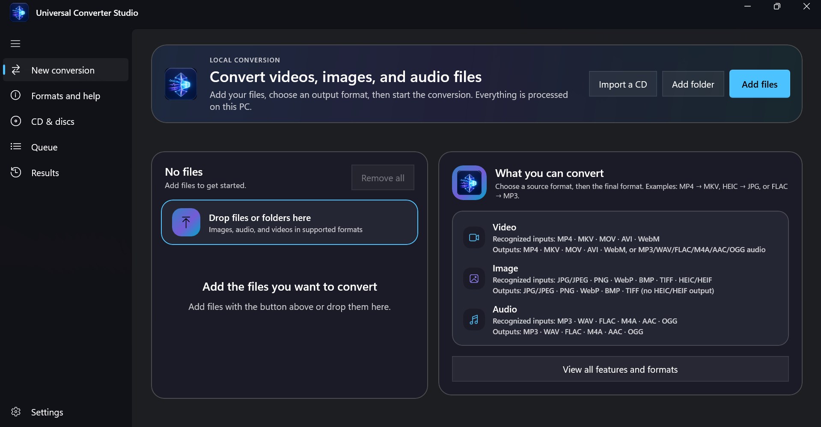821x427 pixels.
Task: Click the Video camera icon
Action: click(474, 238)
